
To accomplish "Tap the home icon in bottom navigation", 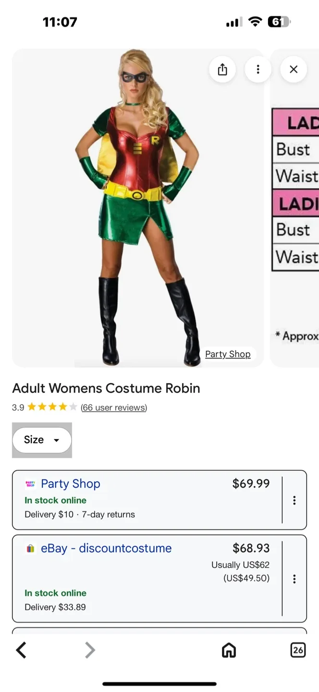I will click(x=229, y=650).
